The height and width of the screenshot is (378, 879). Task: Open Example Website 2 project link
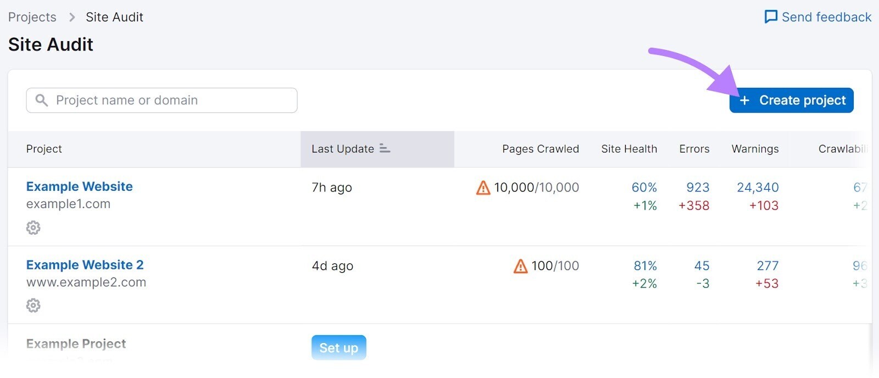(x=85, y=265)
